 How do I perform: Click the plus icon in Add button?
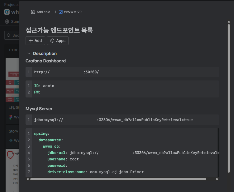31,41
